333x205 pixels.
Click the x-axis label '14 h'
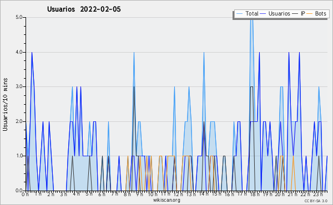point(204,193)
